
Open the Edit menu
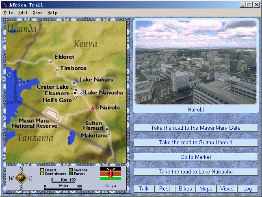point(23,13)
